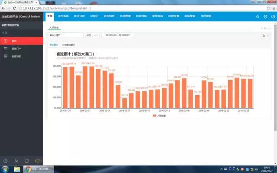Click browser back arrow button
The width and height of the screenshot is (277, 173).
click(3, 7)
